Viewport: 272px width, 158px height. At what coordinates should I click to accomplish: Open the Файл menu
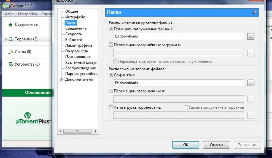point(9,14)
